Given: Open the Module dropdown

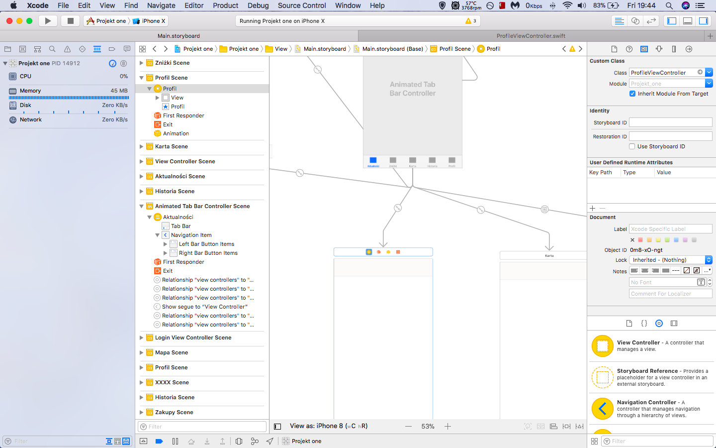Looking at the screenshot, I should (709, 84).
